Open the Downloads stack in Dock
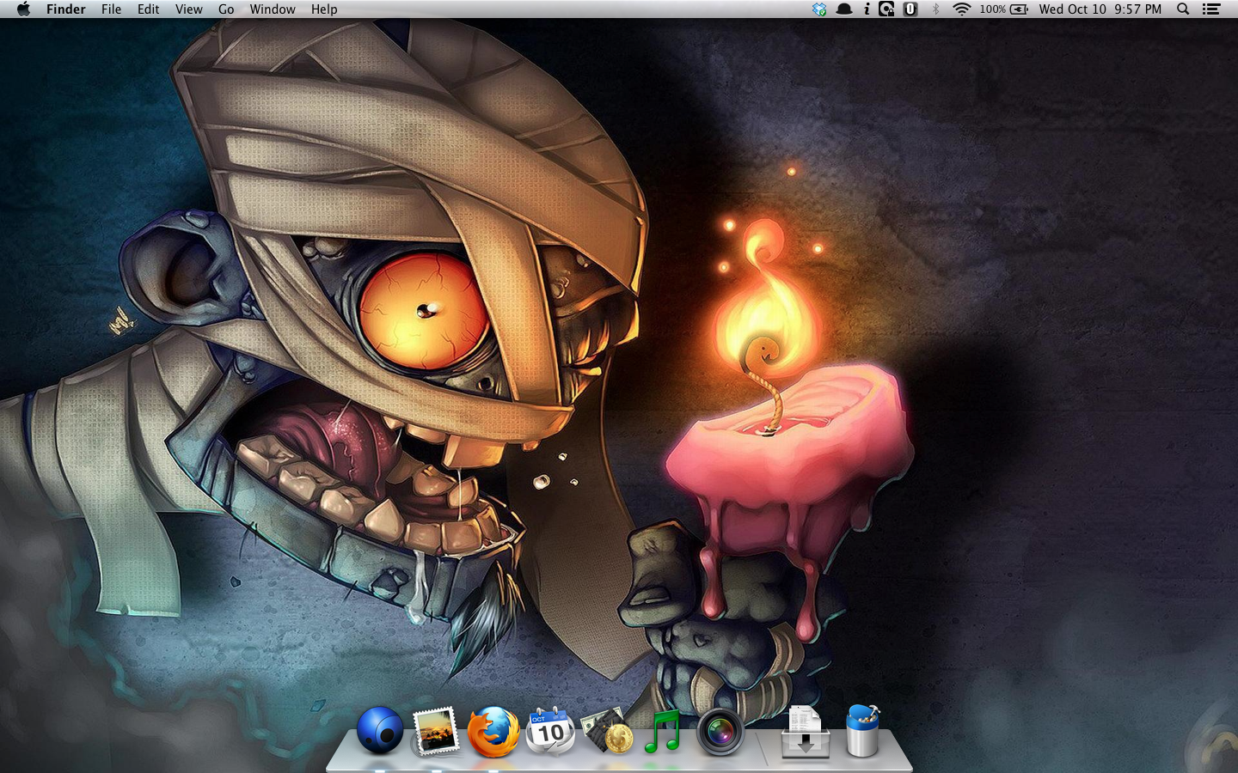Viewport: 1238px width, 773px height. (806, 732)
